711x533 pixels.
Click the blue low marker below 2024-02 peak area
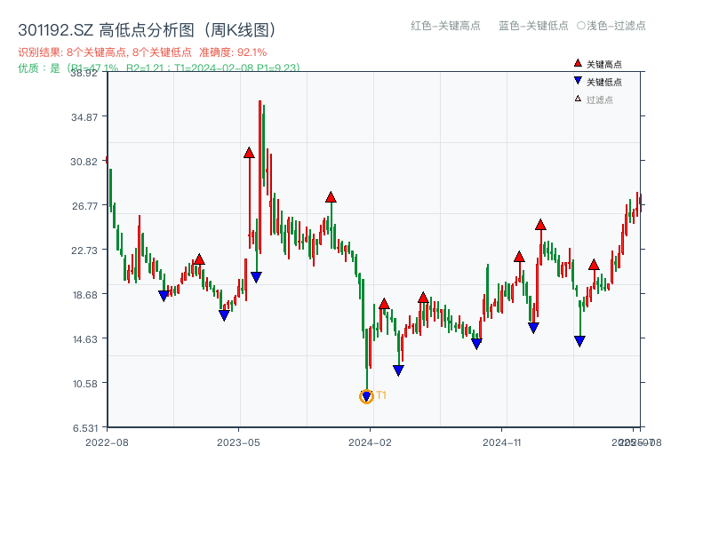398,367
